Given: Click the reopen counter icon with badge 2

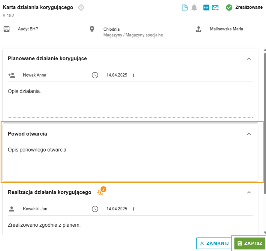Looking at the screenshot, I should (101, 191).
